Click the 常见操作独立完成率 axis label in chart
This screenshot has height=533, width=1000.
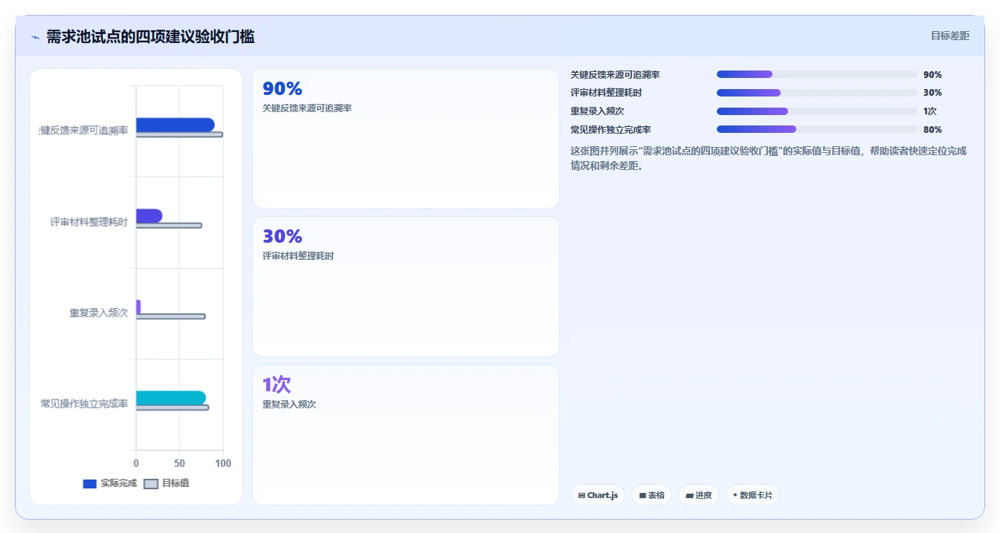84,404
